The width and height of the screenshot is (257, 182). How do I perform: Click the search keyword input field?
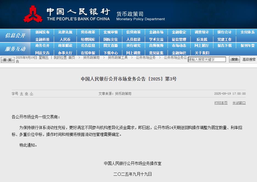point(207,59)
